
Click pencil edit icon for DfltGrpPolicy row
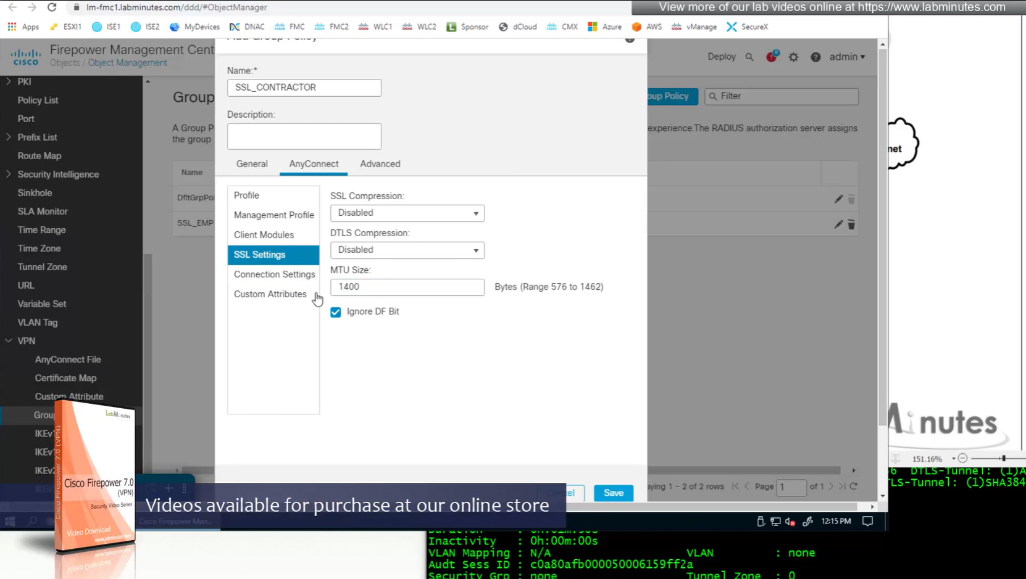point(838,199)
